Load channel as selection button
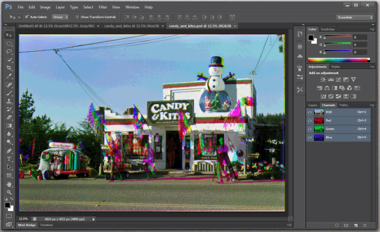The image size is (380, 232). pos(337,225)
